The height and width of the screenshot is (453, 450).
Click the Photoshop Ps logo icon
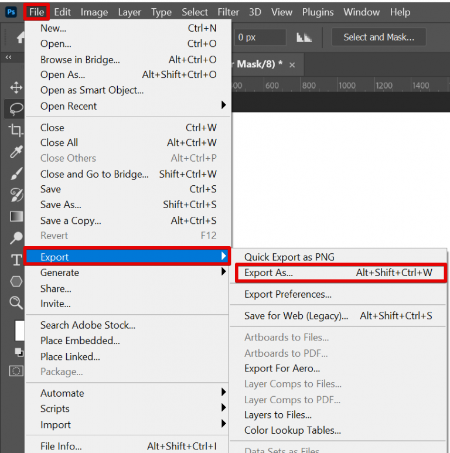(x=11, y=12)
